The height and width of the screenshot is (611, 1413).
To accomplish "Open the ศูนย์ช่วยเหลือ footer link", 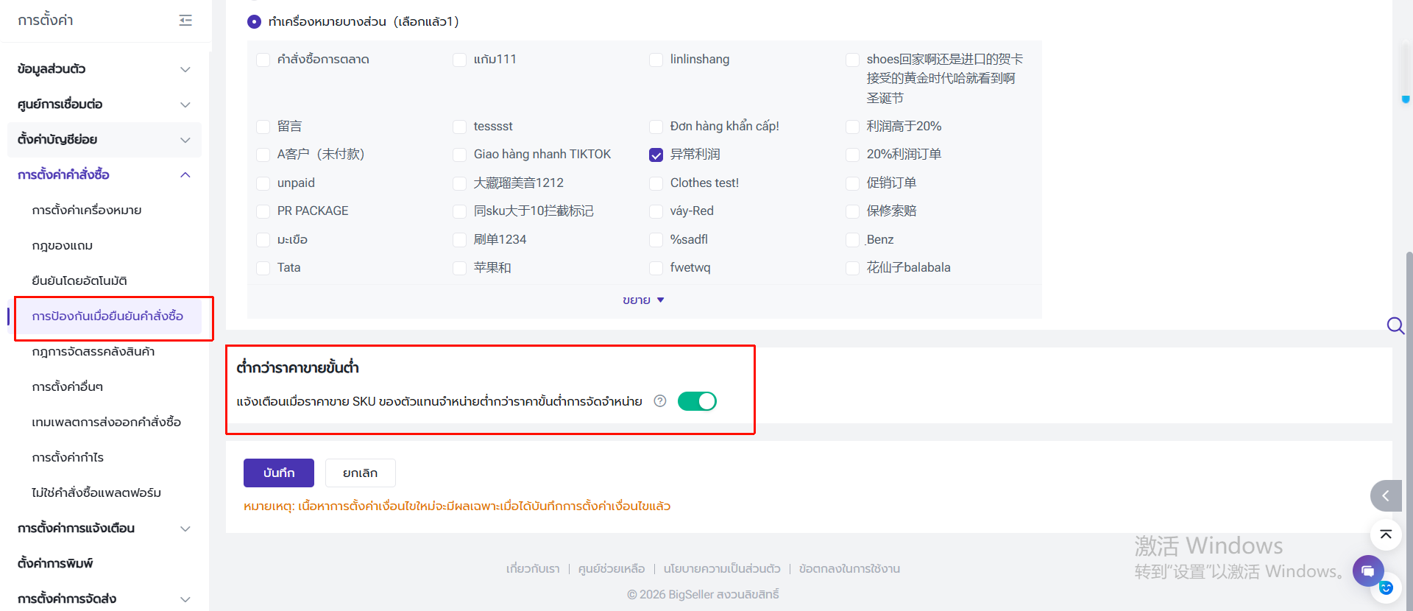I will pos(612,569).
